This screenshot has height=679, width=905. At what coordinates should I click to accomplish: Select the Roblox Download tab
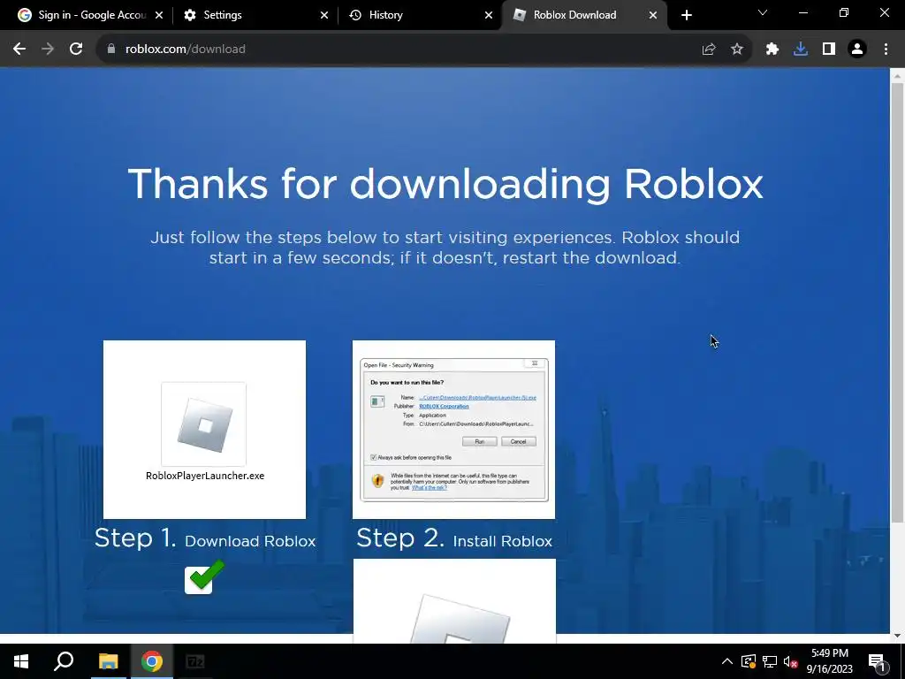(584, 15)
